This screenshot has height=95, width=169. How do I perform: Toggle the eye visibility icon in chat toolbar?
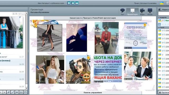[17, 92]
